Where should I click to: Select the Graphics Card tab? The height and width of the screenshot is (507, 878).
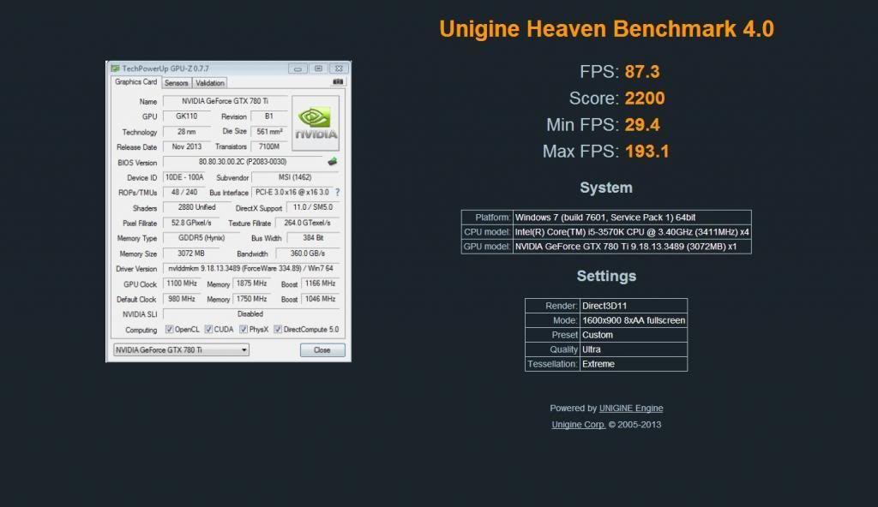135,82
